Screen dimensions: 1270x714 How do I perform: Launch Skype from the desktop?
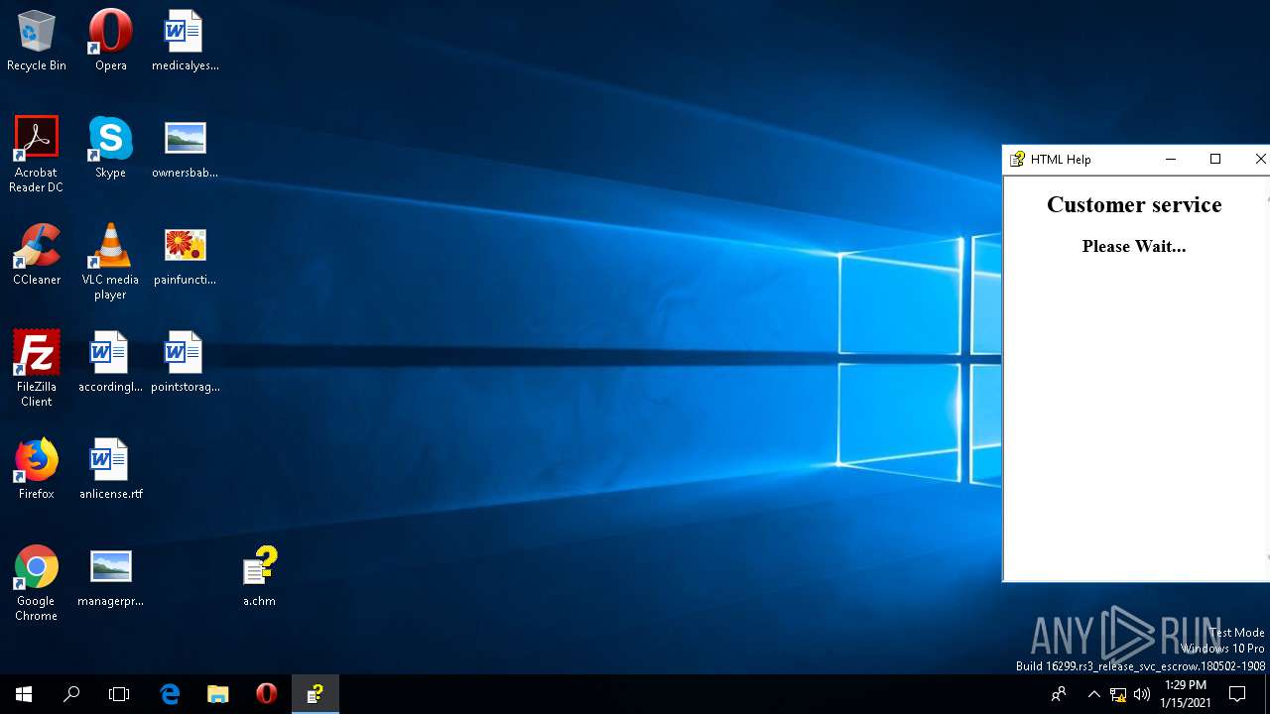110,148
